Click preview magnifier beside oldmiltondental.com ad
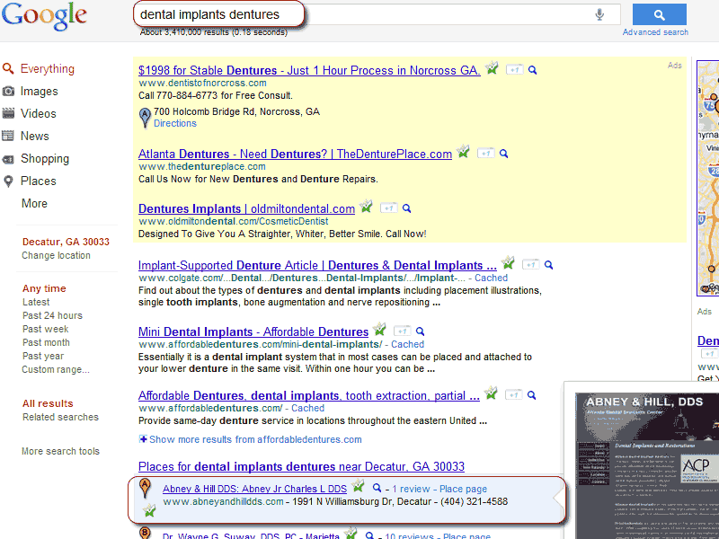 [x=406, y=208]
